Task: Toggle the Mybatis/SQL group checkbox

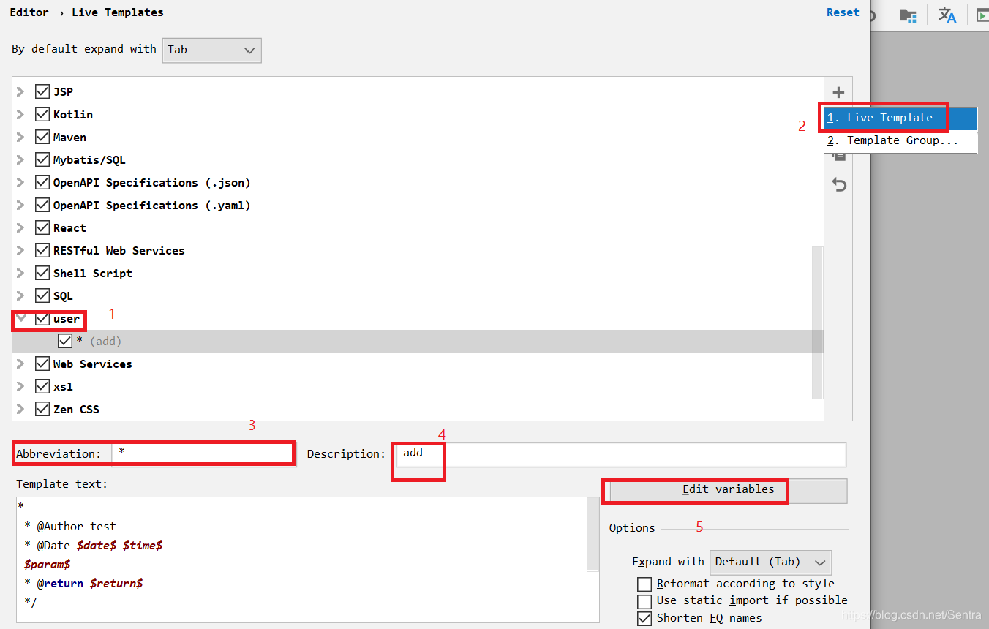Action: point(42,159)
